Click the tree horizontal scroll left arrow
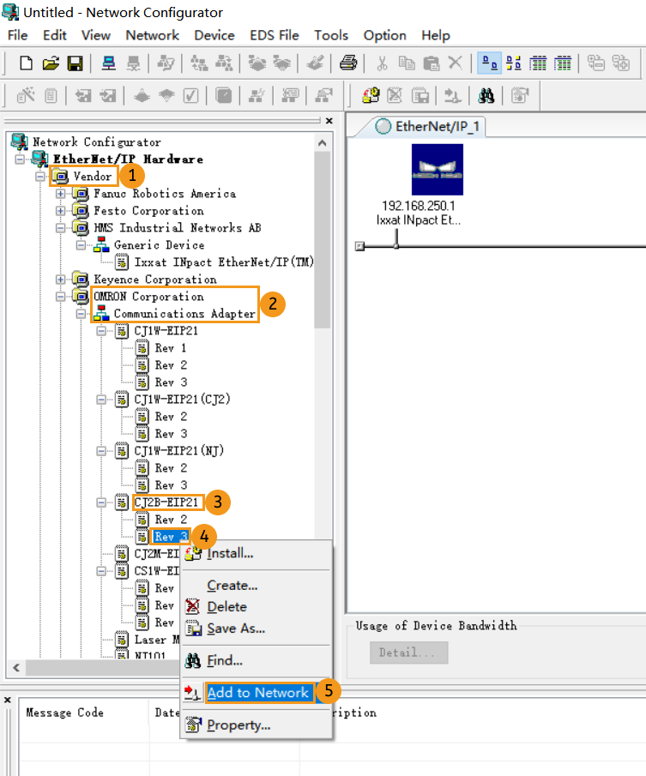The image size is (646, 776). point(16,667)
